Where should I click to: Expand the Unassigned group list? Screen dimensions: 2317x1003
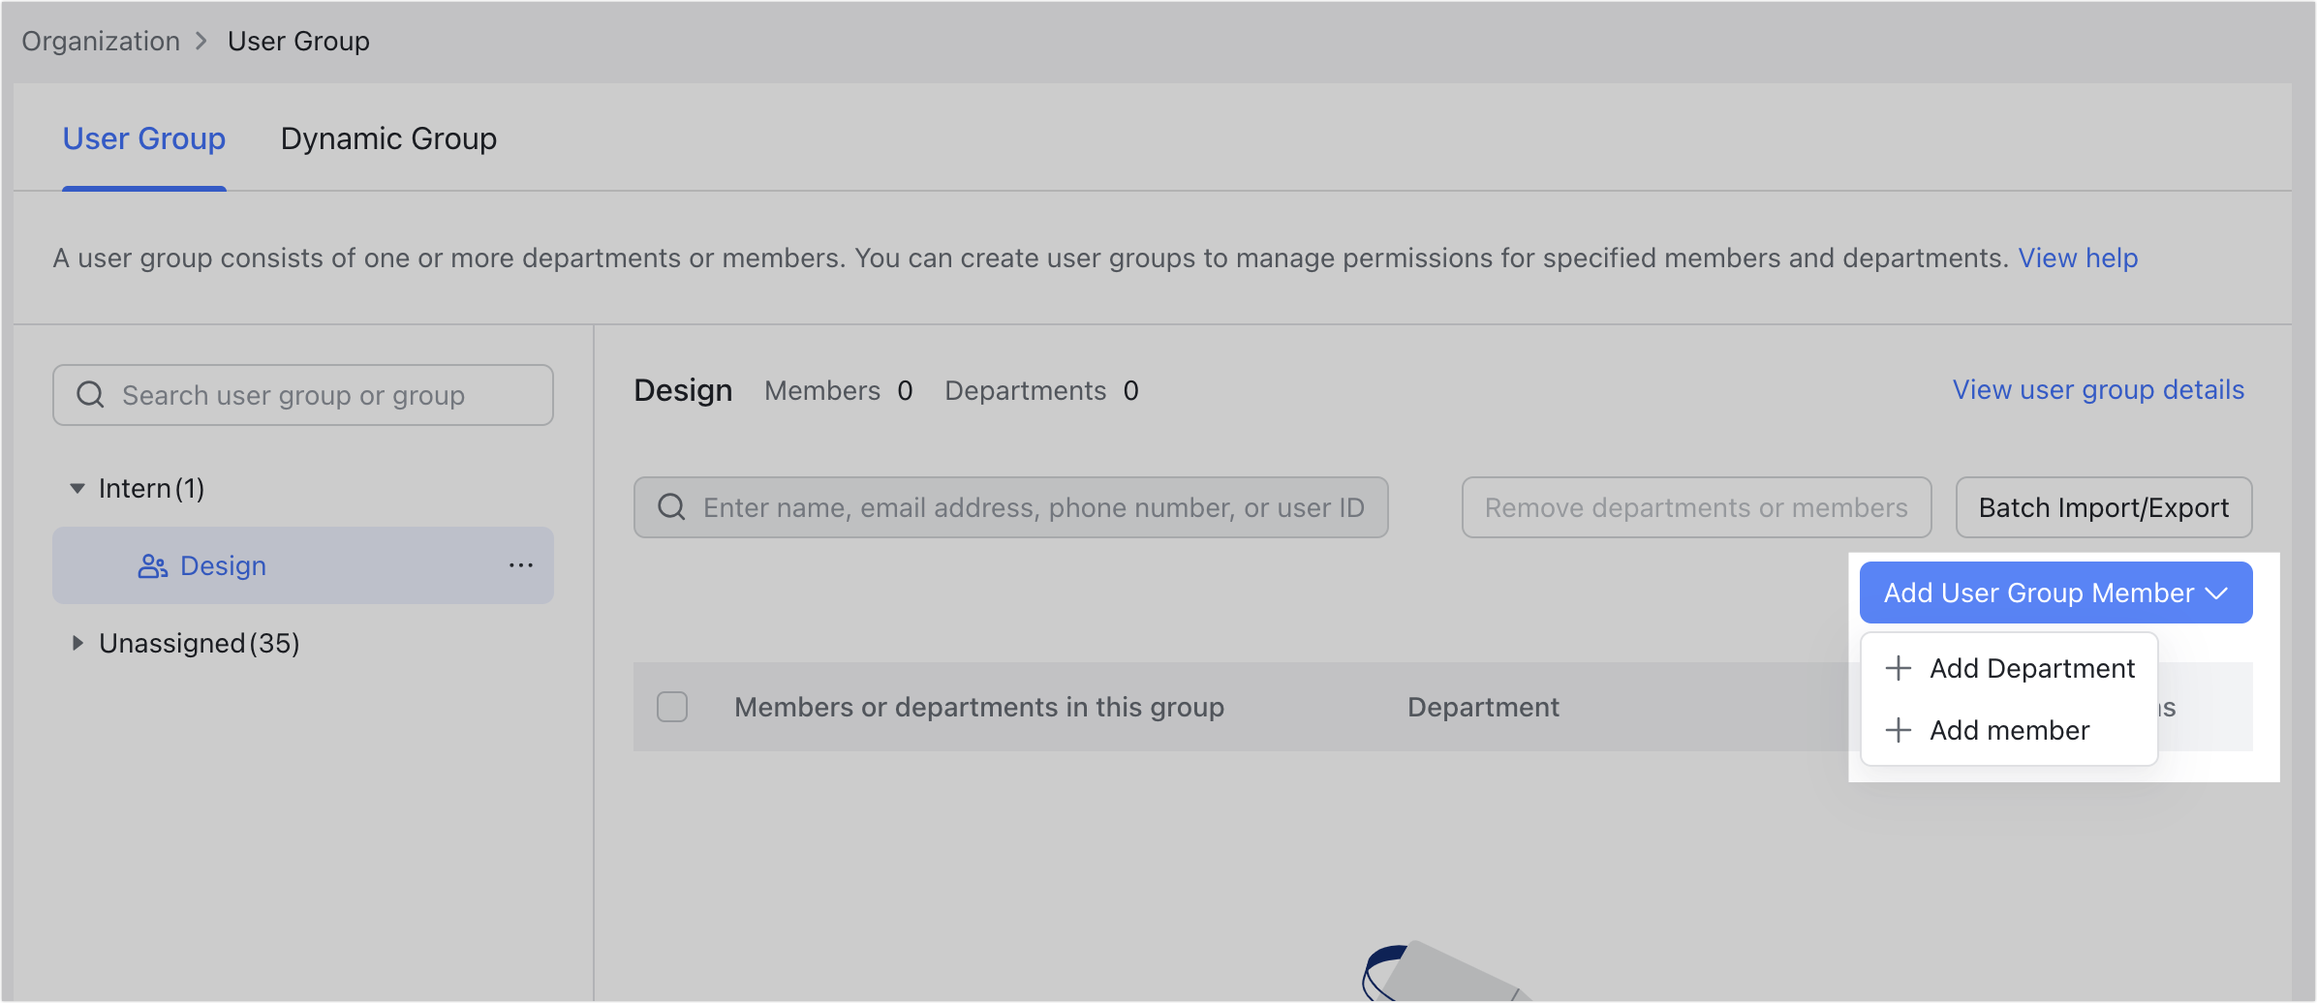(x=77, y=642)
